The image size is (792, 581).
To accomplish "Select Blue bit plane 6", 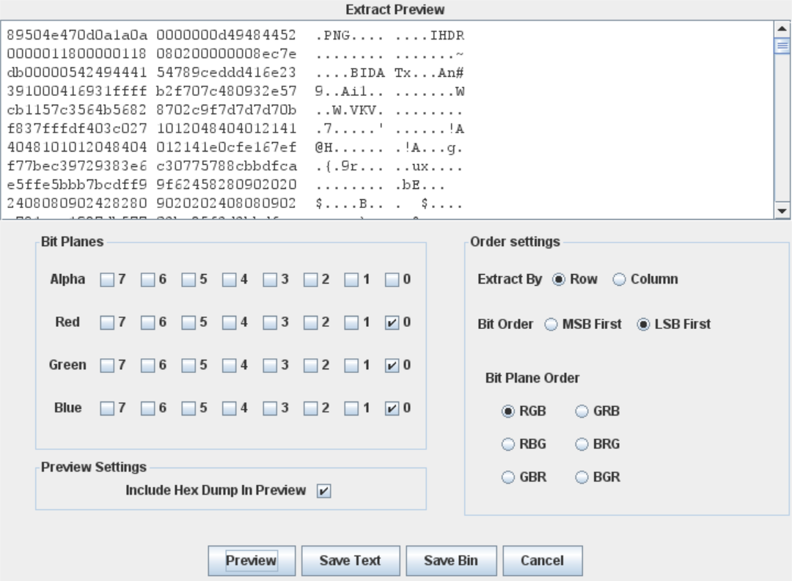I will (147, 408).
